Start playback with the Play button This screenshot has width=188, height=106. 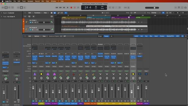(x=68, y=8)
